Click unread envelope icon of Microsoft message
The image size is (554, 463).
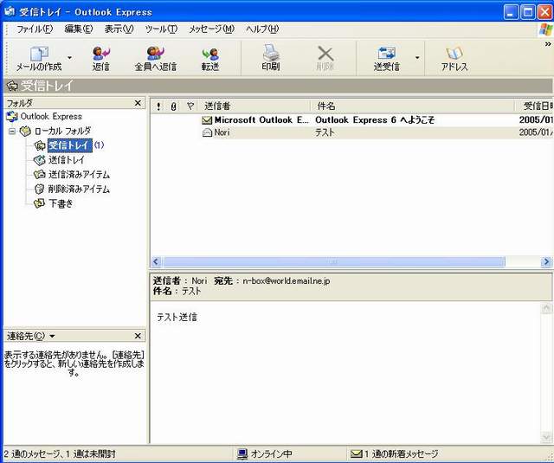click(x=207, y=120)
